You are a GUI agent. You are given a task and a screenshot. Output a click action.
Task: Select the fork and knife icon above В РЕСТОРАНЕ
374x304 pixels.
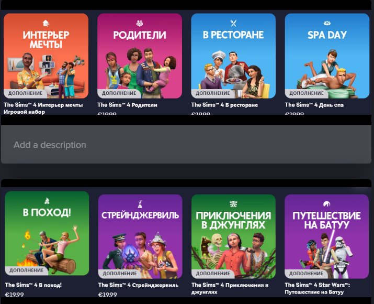233,23
